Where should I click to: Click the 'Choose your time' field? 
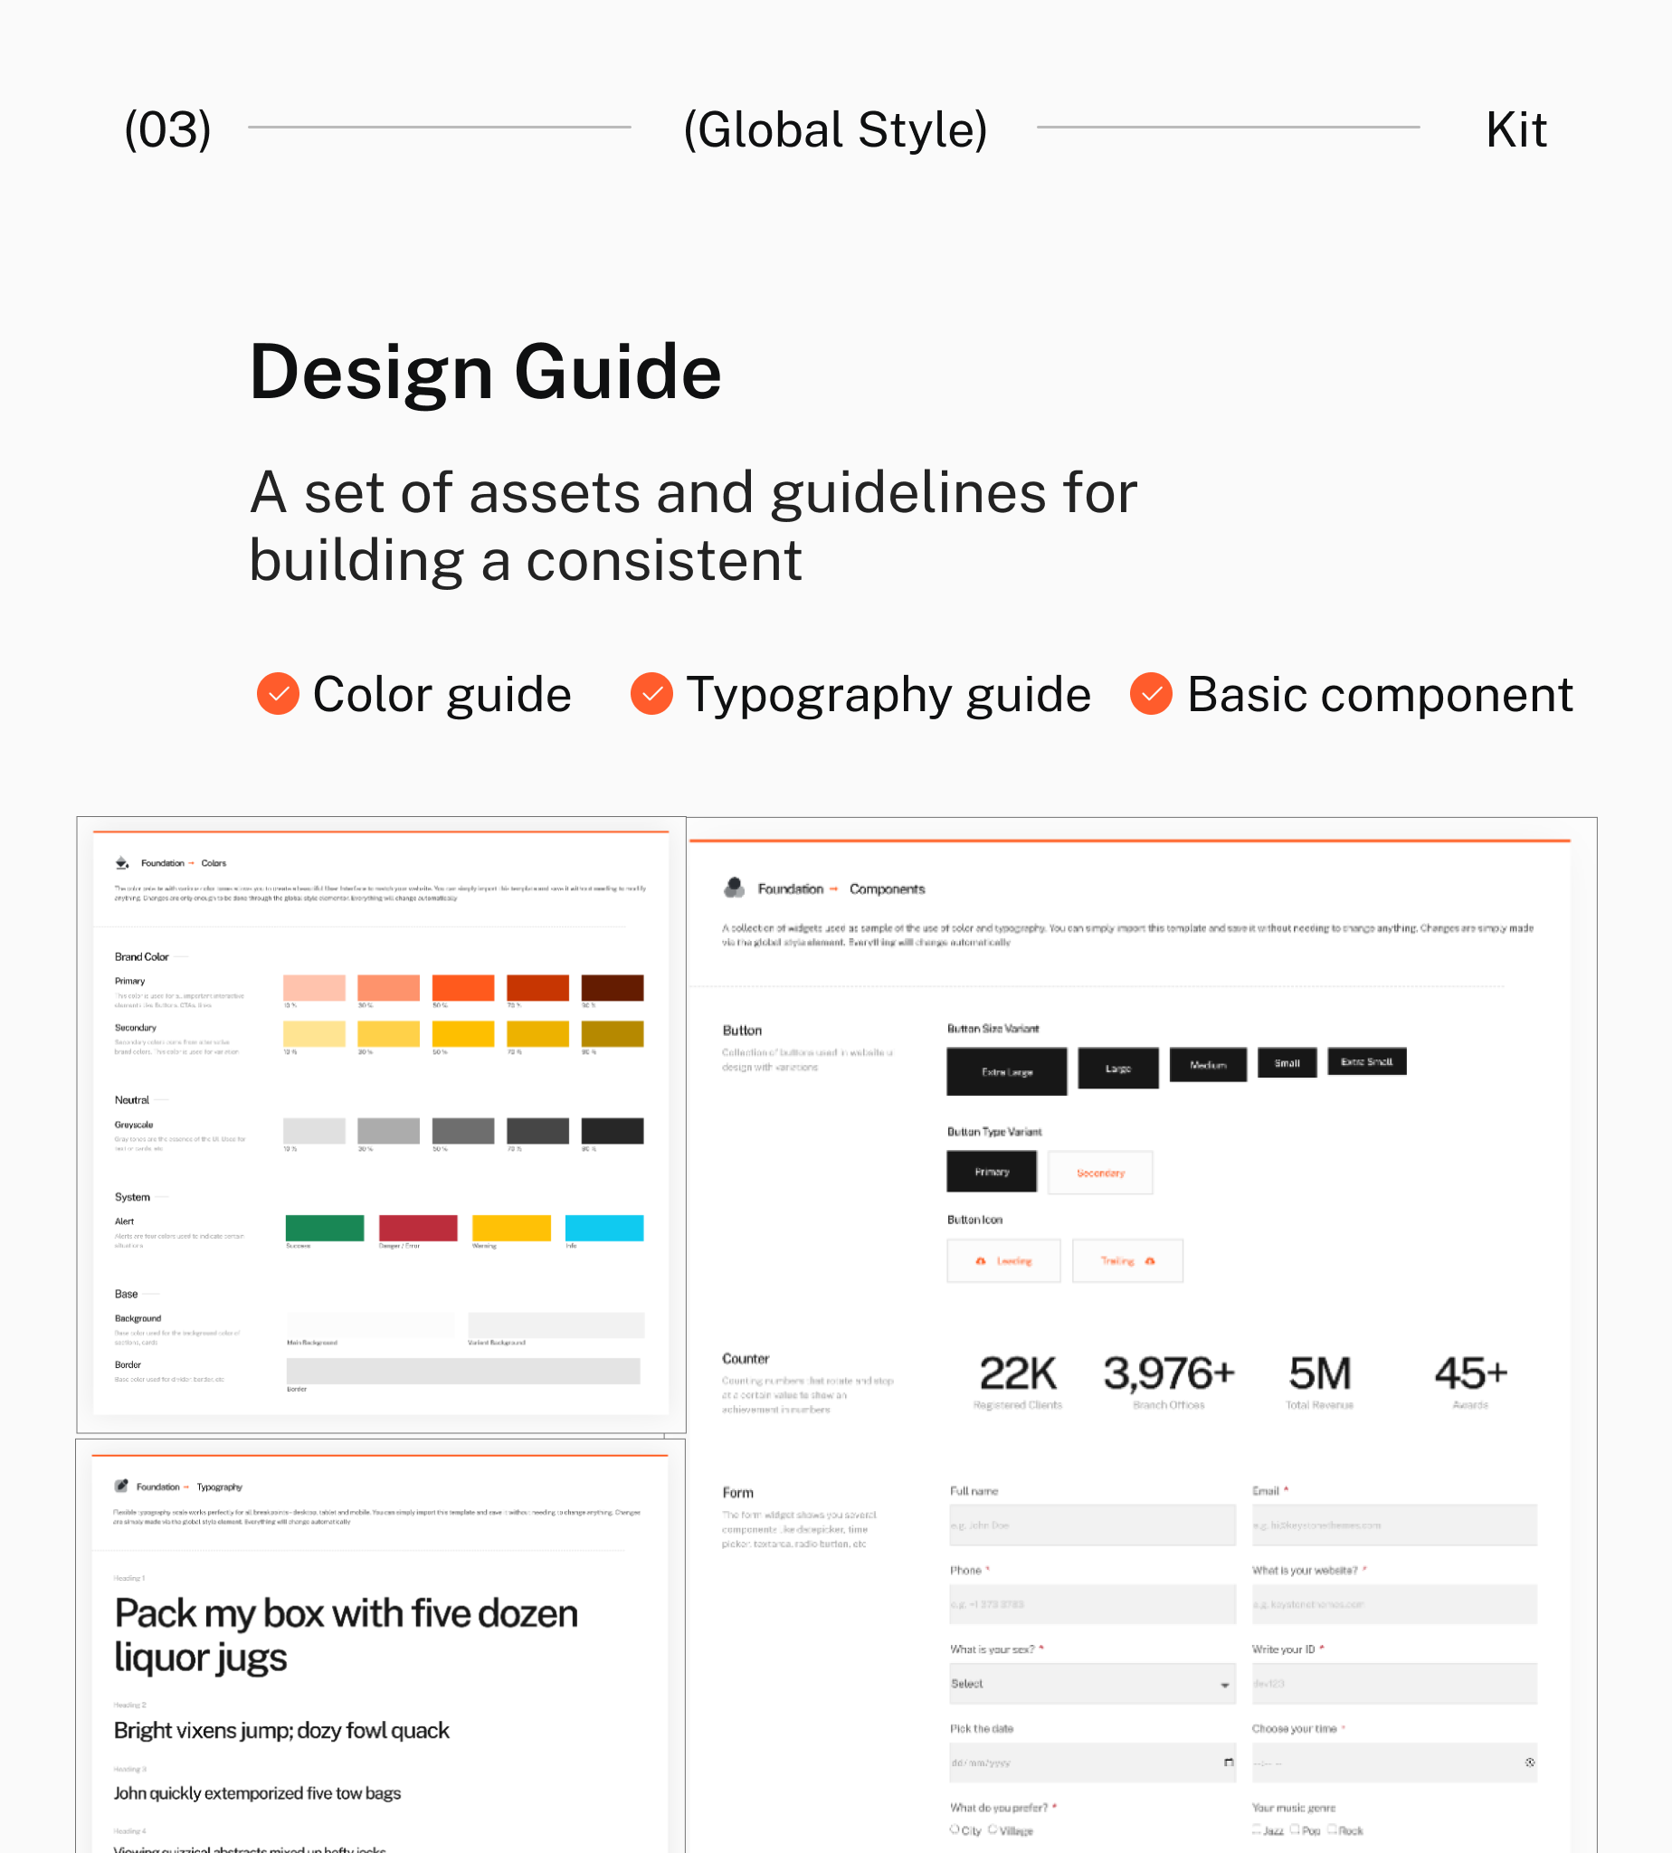(x=1393, y=1762)
